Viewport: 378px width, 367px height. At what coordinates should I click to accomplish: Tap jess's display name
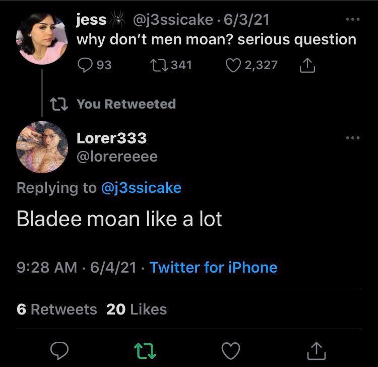pos(91,20)
